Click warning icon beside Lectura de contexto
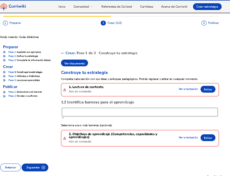Viewport: 230px width, 176px height. click(x=65, y=90)
